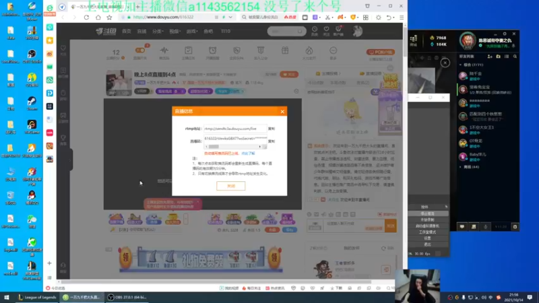Reload the browser page
This screenshot has width=539, height=303.
coord(86,18)
